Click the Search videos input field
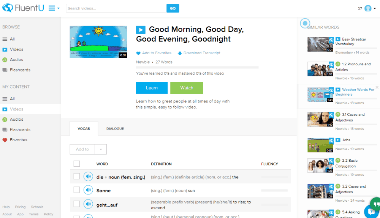The image size is (380, 218). coord(116,8)
